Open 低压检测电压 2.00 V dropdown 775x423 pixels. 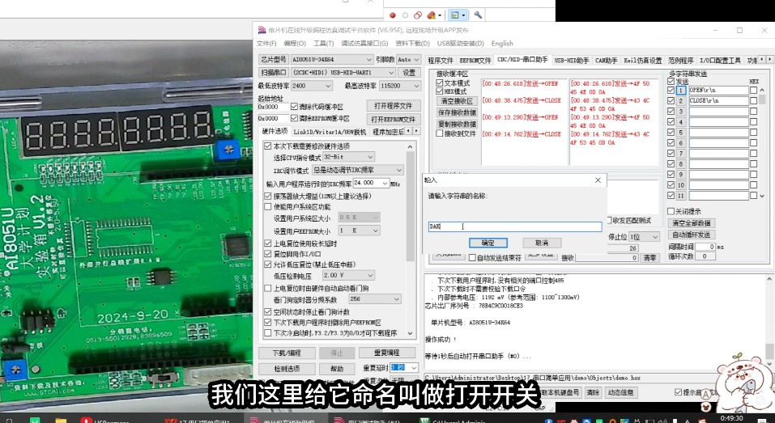click(348, 276)
